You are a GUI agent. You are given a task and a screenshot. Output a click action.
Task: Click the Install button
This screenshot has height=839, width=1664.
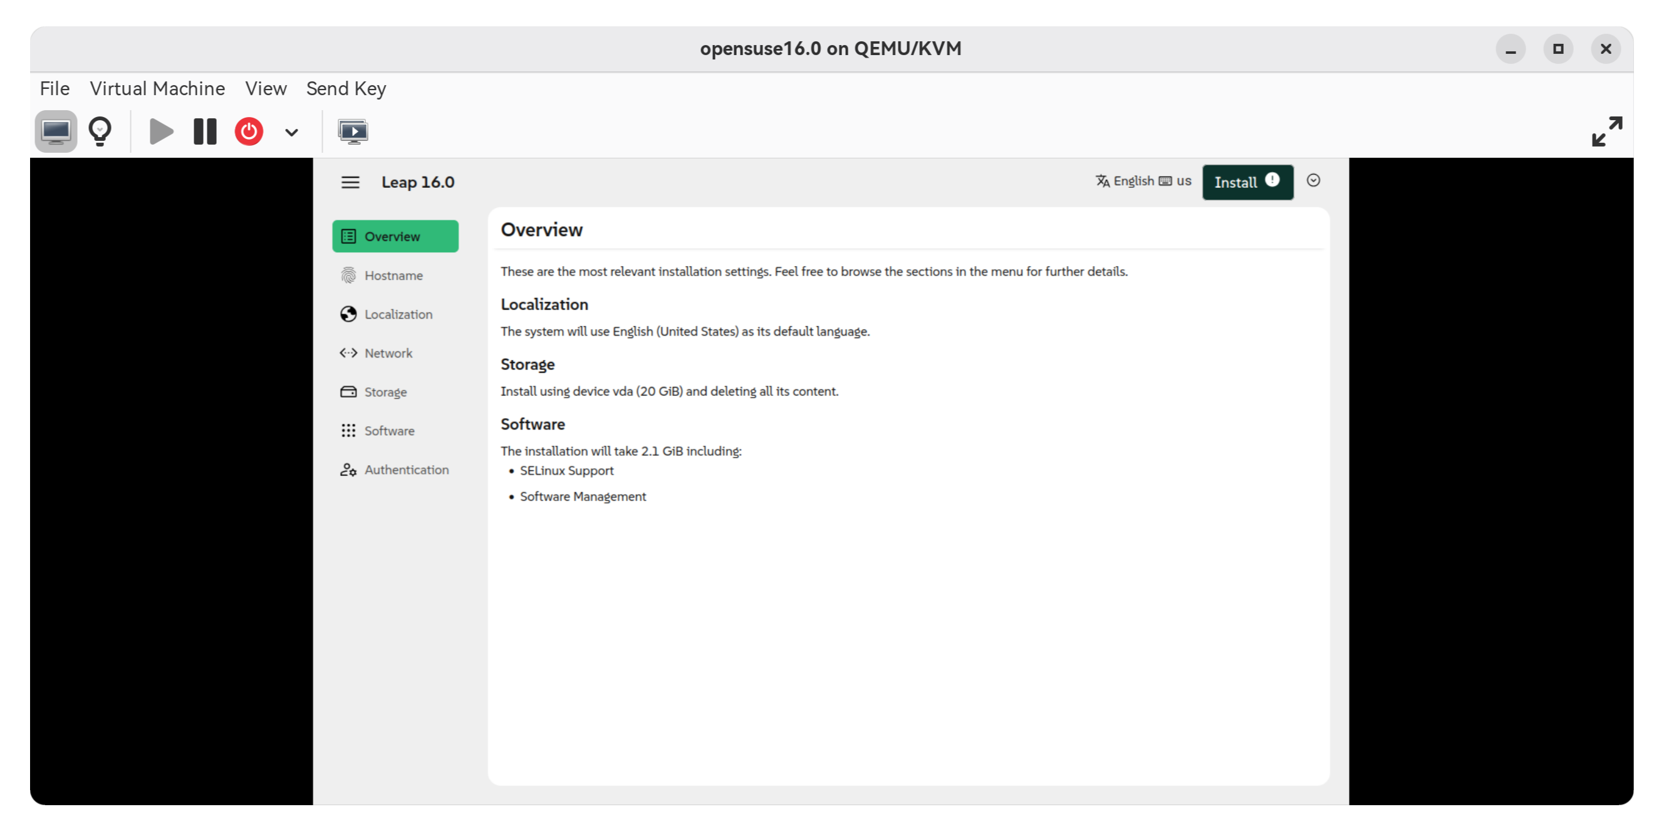(1247, 182)
